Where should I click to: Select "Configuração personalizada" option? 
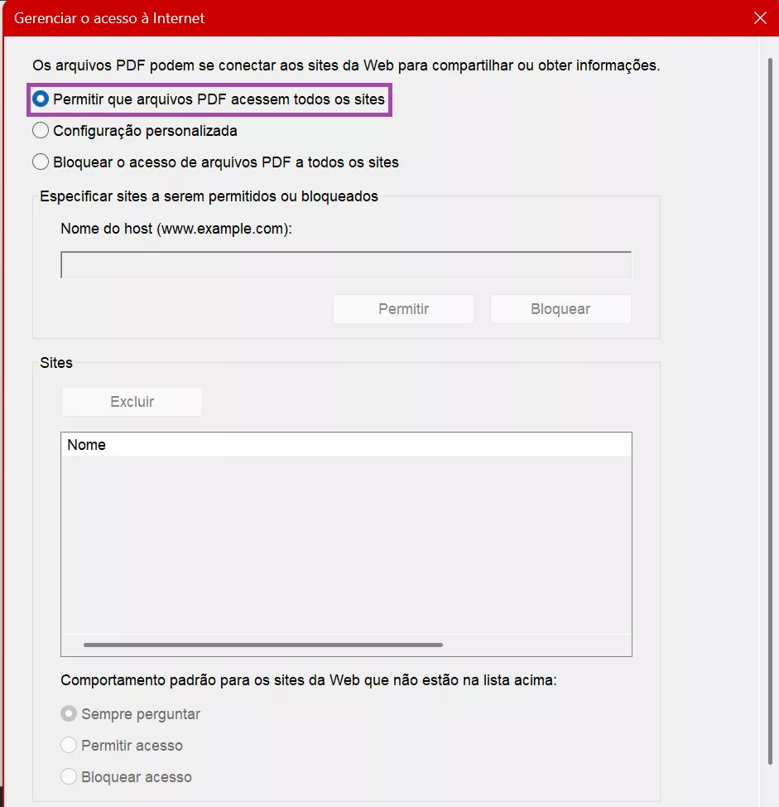(41, 130)
